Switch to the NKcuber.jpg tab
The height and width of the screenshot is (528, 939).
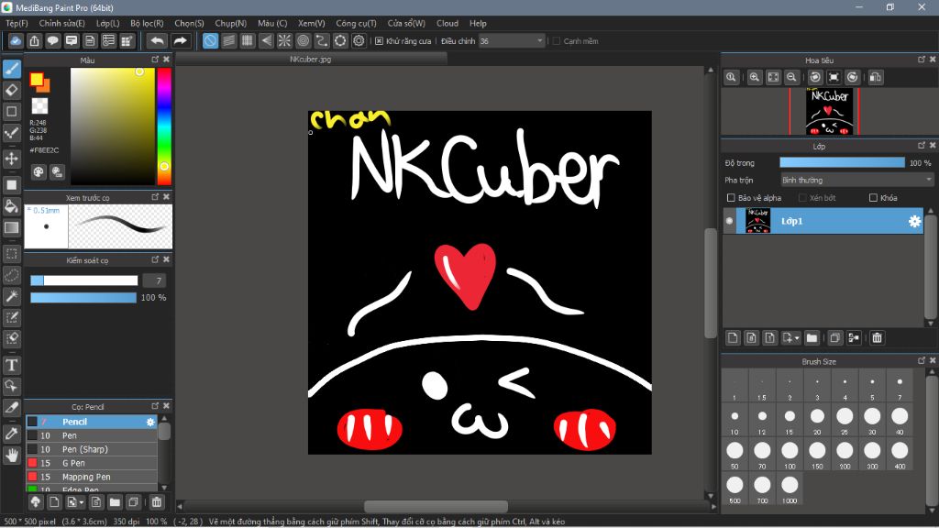[311, 60]
